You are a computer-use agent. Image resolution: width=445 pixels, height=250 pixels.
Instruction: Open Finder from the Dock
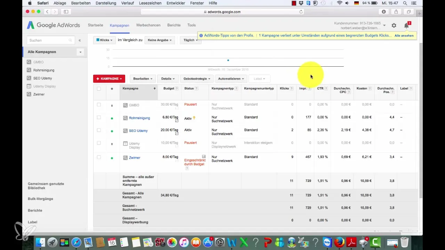coord(41,242)
